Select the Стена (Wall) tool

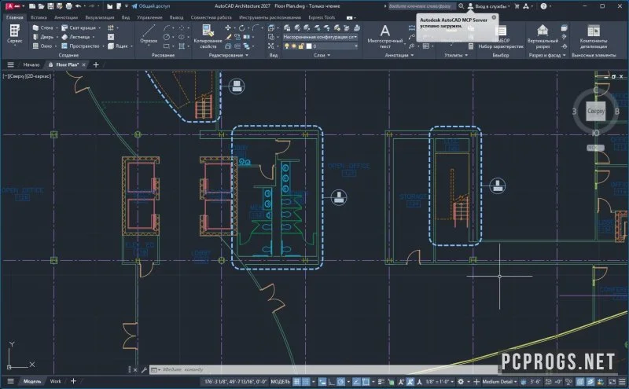pos(43,28)
